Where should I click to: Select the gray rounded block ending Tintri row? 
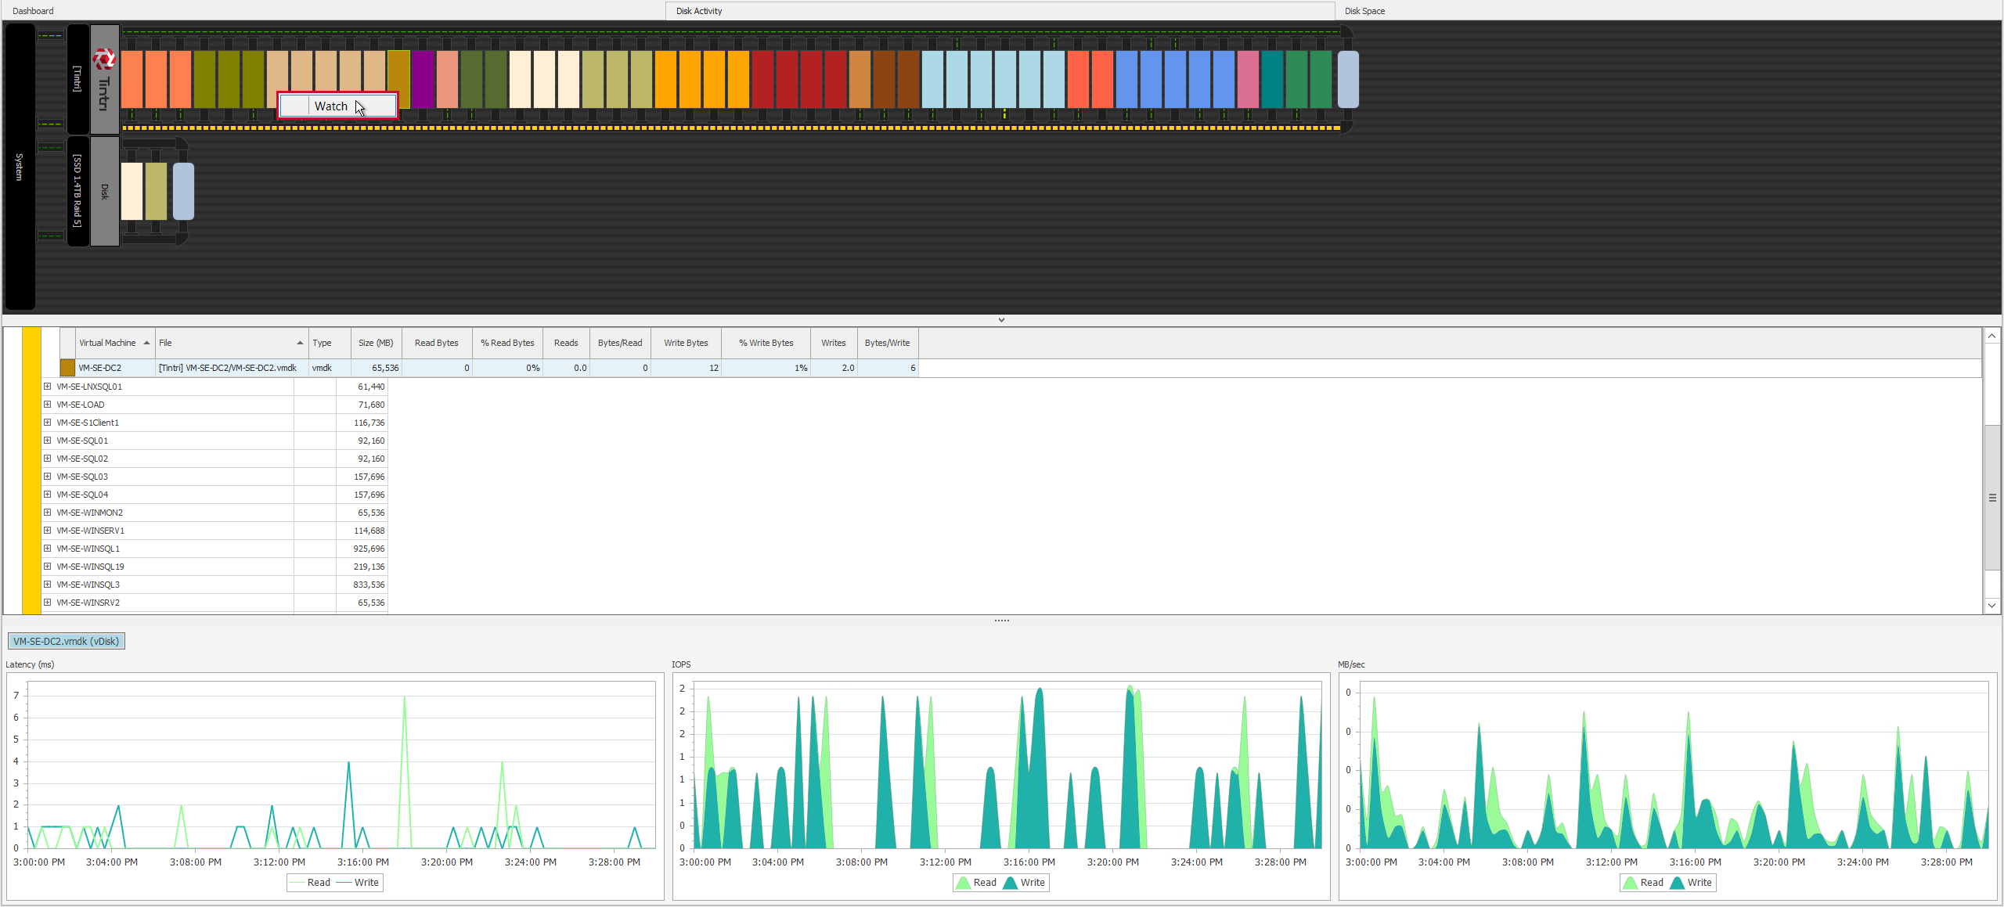(1348, 78)
